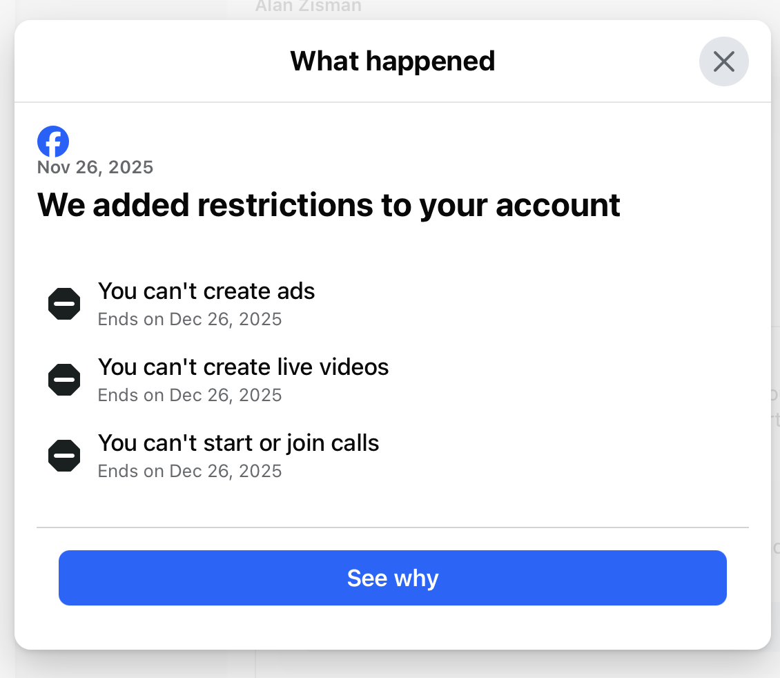This screenshot has width=780, height=678.
Task: Click the Alan Zisman name behind dialog
Action: [308, 7]
